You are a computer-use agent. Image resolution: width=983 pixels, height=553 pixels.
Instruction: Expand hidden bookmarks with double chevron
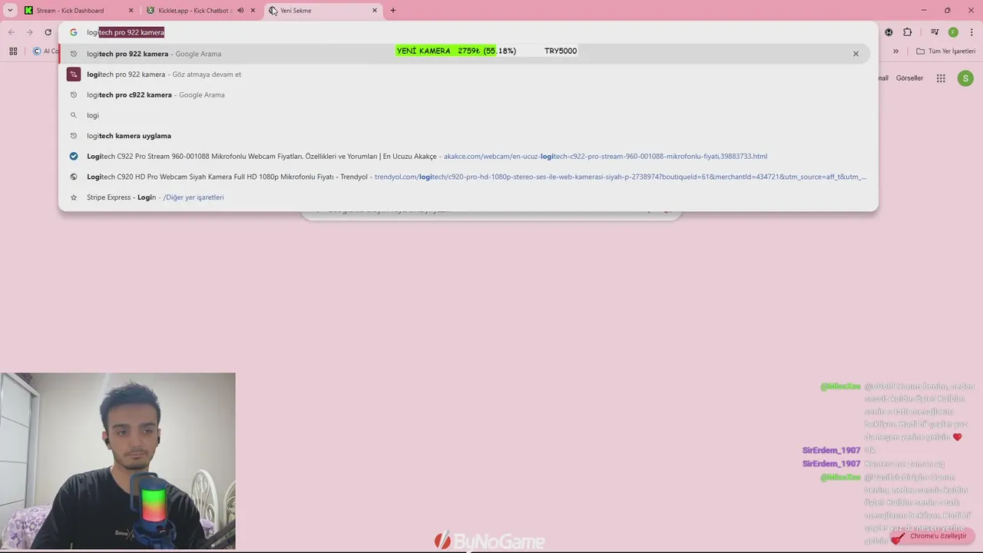[895, 51]
